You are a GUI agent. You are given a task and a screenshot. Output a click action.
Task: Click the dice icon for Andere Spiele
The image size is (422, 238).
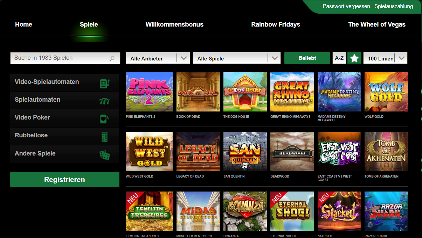[x=104, y=155]
